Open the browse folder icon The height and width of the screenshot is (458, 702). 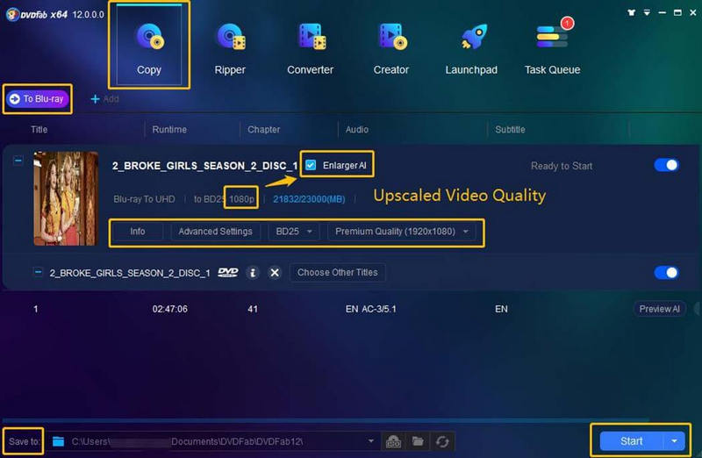point(418,441)
